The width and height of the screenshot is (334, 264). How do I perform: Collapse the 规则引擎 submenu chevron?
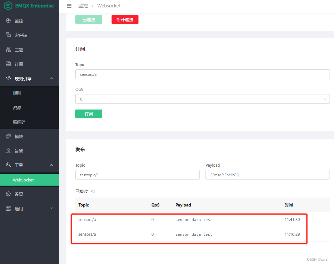52,78
